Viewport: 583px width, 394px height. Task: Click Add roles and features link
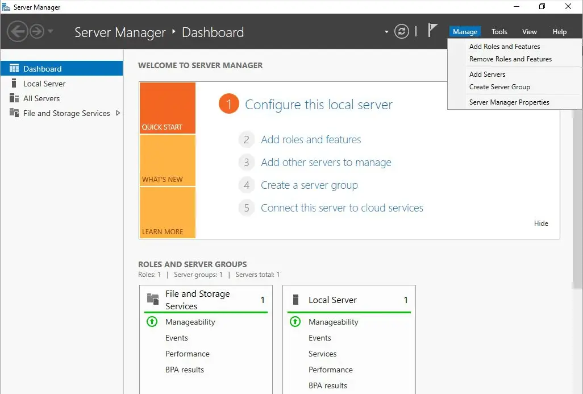coord(311,139)
